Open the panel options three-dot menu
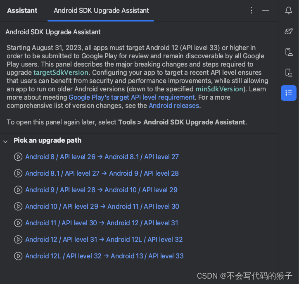Screen dimensions: 299x284 (x=252, y=10)
